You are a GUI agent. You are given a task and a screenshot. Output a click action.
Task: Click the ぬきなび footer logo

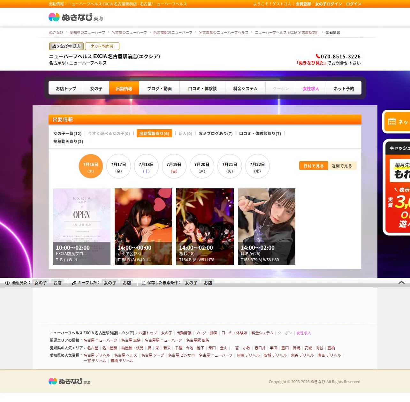[69, 381]
